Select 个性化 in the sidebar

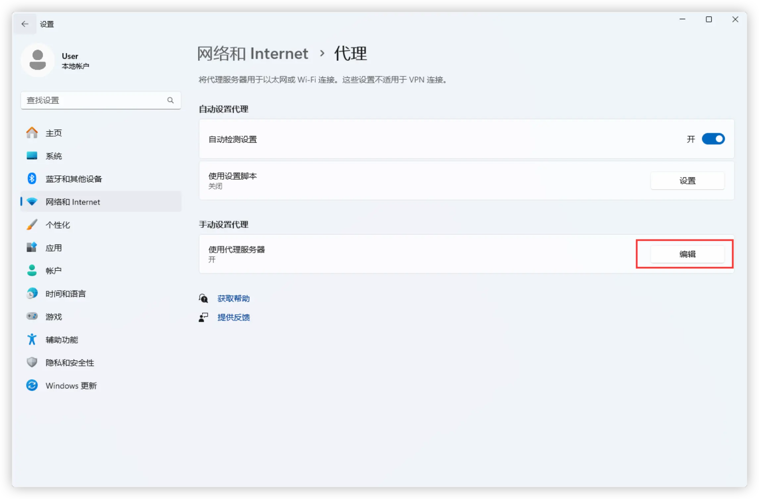pos(101,225)
